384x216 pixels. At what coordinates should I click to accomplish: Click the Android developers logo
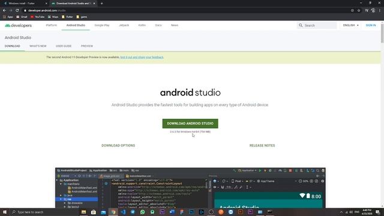point(19,25)
